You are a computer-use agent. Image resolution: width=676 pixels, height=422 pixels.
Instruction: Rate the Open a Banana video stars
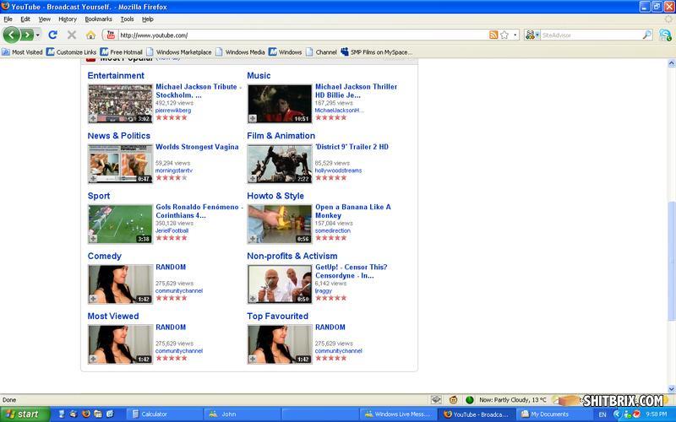click(330, 238)
